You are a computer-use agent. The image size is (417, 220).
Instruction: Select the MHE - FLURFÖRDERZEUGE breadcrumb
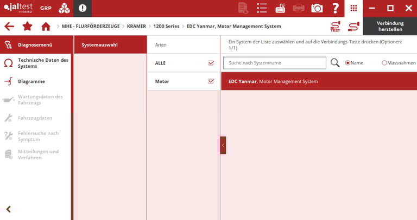pos(91,26)
